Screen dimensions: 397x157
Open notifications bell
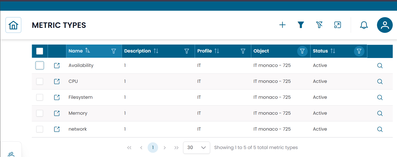(364, 25)
